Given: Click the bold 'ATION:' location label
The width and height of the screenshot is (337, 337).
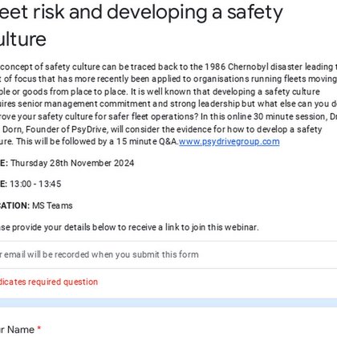Looking at the screenshot, I should [x=14, y=205].
